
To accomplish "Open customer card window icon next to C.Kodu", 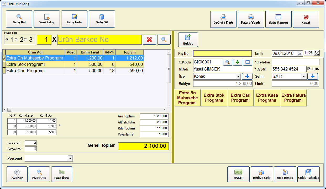I will (x=247, y=62).
